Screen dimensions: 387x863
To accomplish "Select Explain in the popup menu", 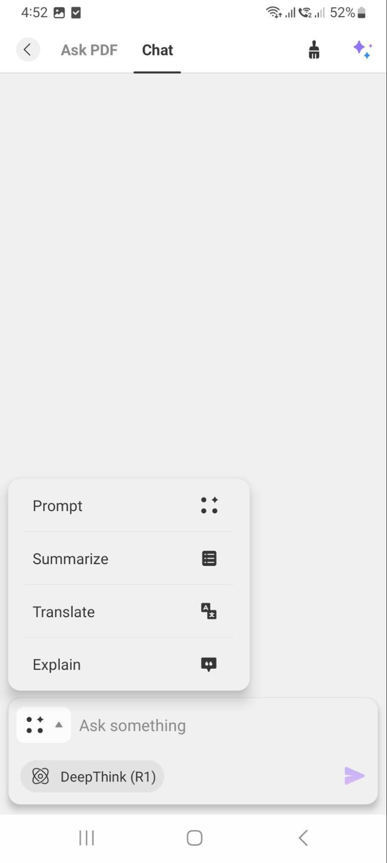I will tap(129, 664).
